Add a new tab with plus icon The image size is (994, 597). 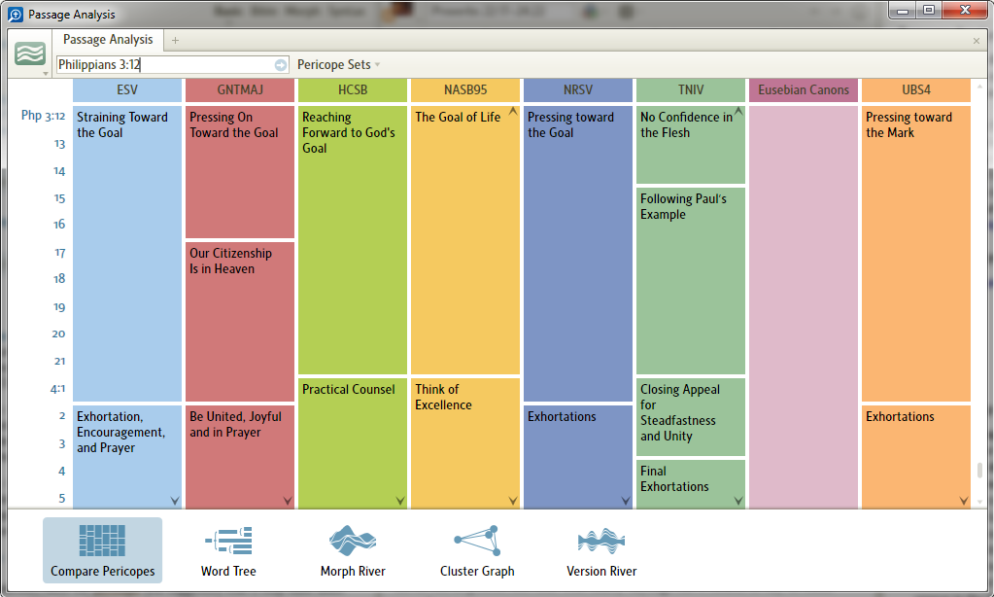175,40
